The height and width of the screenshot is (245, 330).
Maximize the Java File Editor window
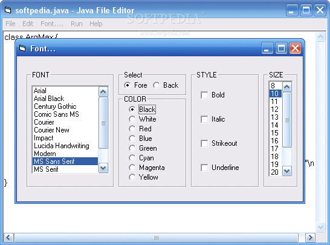(306, 10)
